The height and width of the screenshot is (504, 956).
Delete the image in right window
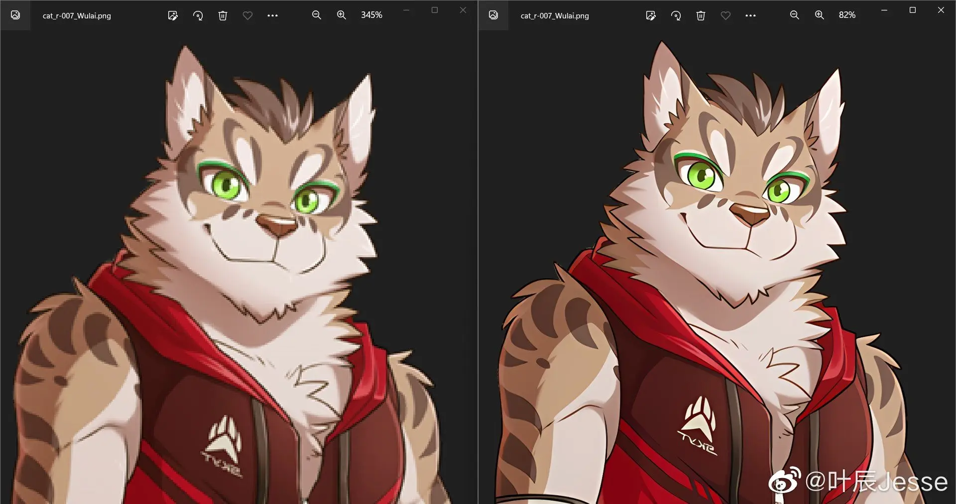tap(701, 15)
